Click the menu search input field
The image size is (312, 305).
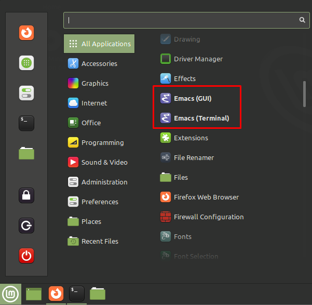pyautogui.click(x=182, y=20)
